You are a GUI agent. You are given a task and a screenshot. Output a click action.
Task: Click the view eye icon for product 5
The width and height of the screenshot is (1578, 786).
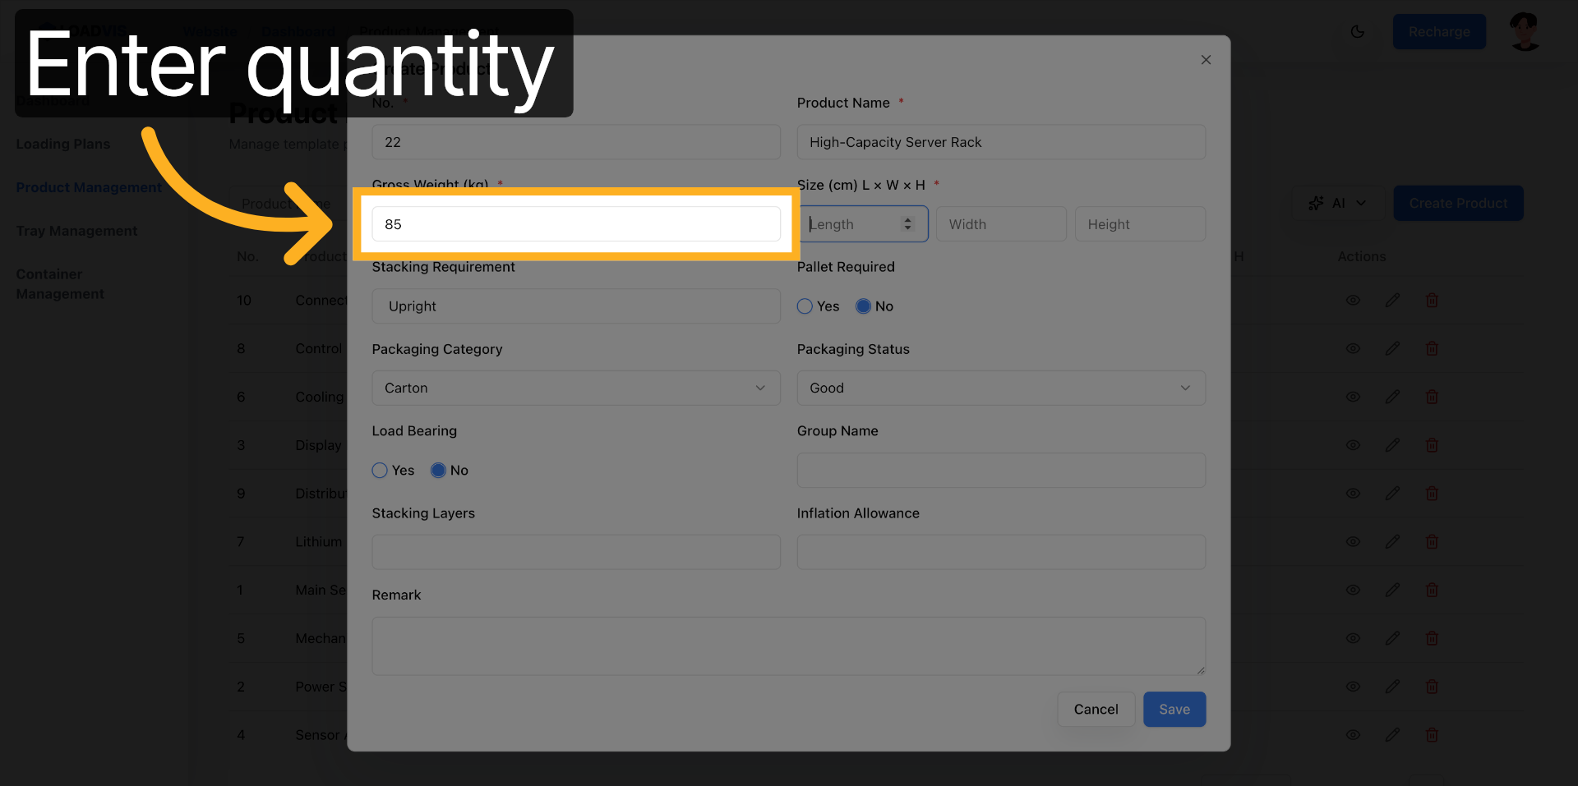(x=1353, y=638)
